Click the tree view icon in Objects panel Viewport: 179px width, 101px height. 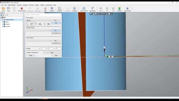point(3,15)
